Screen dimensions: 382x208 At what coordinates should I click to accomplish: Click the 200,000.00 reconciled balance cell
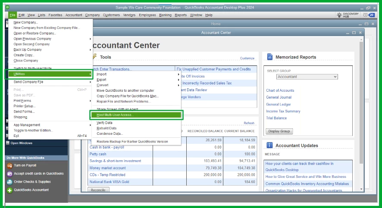click(x=205, y=175)
